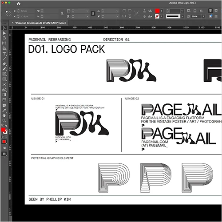Viewport: 222px width, 222px height.
Task: Click the opacity 100% field
Action: 196,16
